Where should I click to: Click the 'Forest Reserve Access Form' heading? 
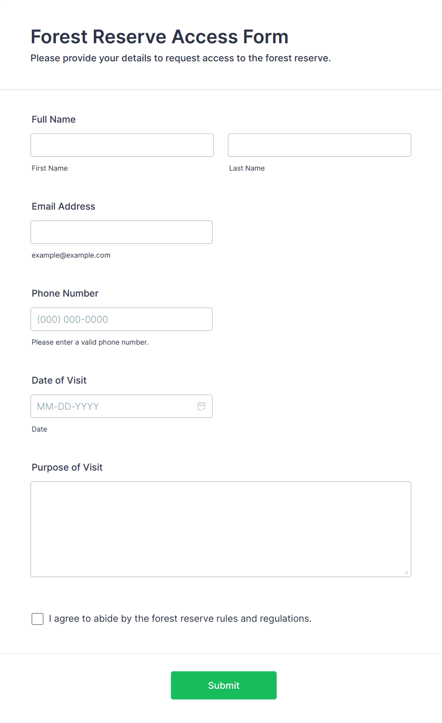coord(160,37)
